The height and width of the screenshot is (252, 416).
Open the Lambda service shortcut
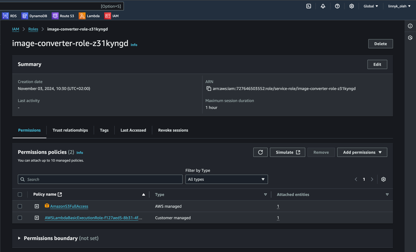89,16
